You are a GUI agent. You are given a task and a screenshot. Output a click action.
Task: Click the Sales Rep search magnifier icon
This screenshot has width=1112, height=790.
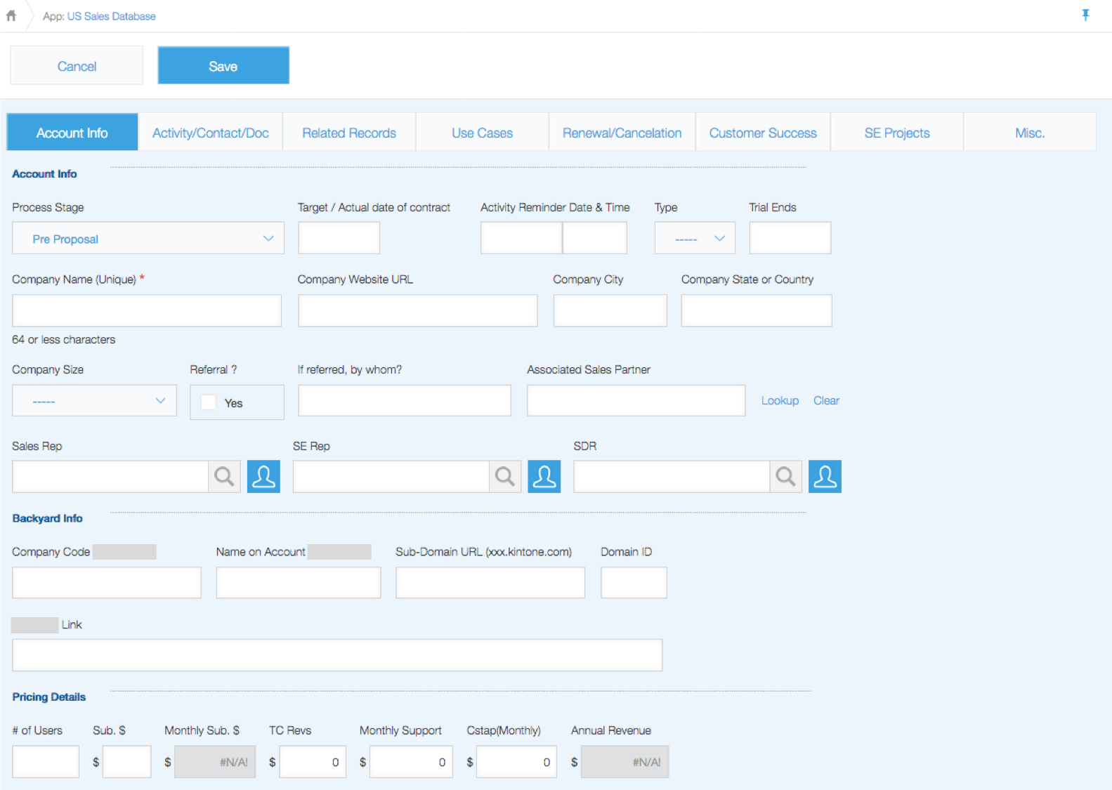224,477
